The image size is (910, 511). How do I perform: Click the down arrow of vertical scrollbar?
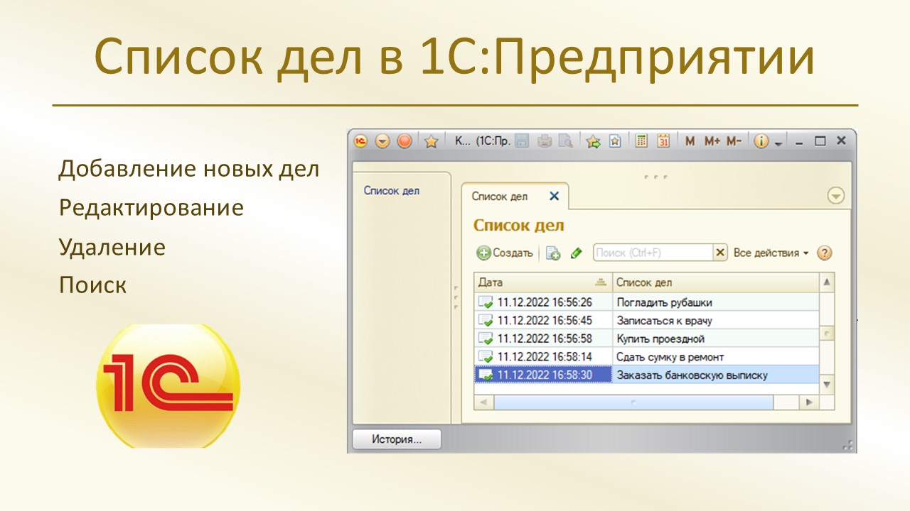tap(827, 384)
